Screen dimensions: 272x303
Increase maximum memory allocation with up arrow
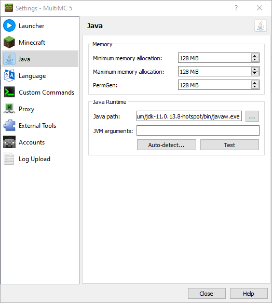coord(255,69)
